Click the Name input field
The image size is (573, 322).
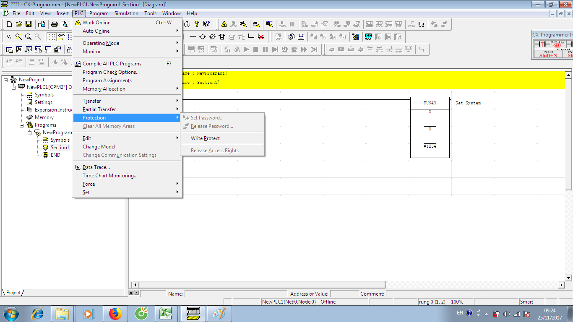[x=236, y=294]
